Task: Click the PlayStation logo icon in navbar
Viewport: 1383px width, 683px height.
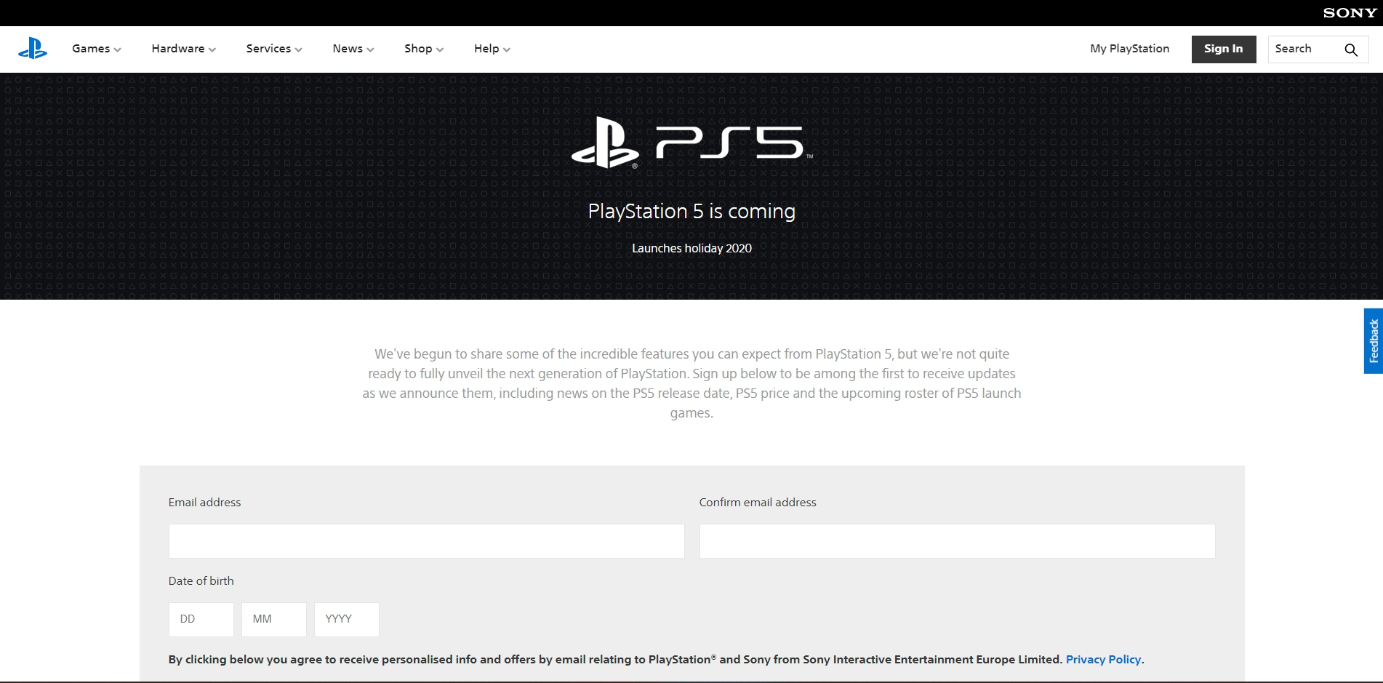Action: (x=33, y=49)
